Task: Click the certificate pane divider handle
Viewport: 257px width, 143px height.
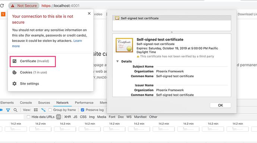Action: [x=172, y=32]
